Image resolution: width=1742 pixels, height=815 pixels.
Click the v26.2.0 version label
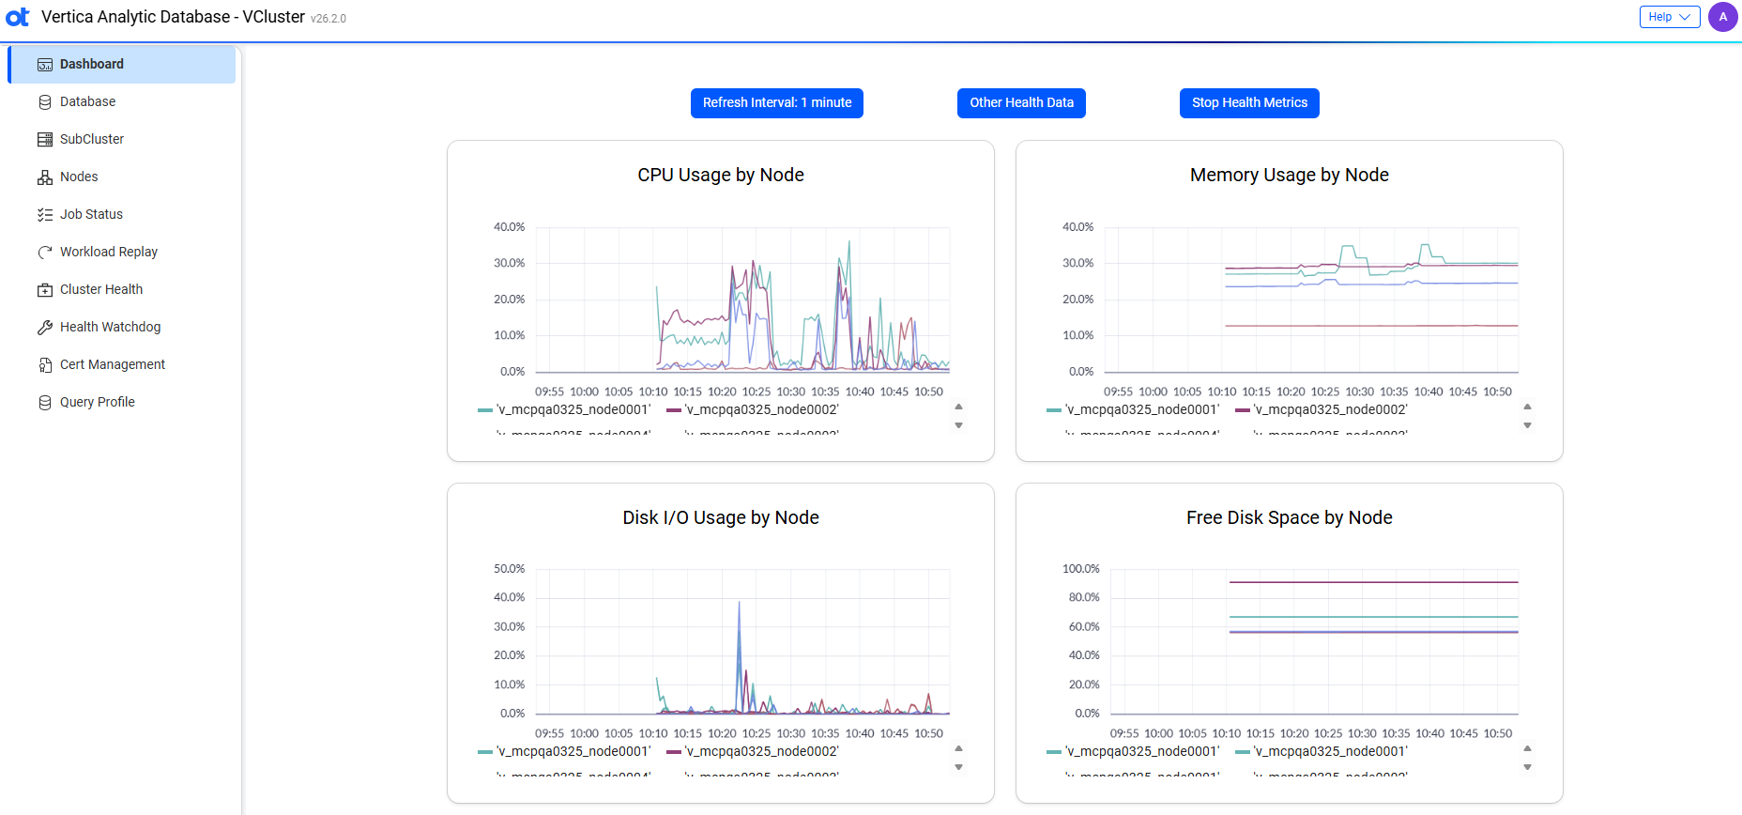click(x=329, y=19)
